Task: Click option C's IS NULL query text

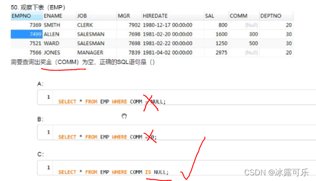Action: pyautogui.click(x=113, y=172)
